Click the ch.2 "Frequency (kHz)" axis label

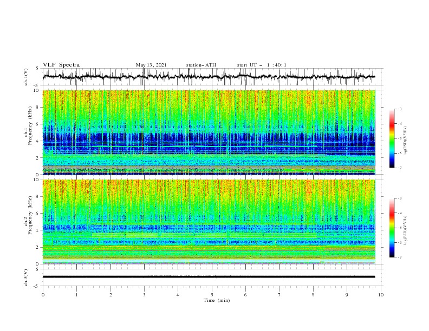pos(30,215)
